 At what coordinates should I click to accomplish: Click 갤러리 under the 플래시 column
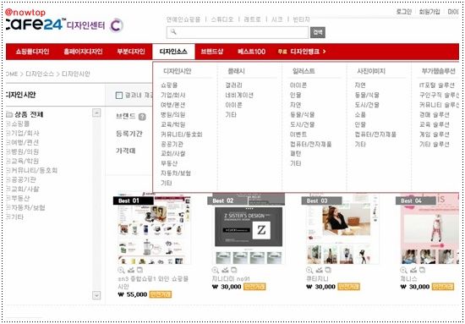233,85
